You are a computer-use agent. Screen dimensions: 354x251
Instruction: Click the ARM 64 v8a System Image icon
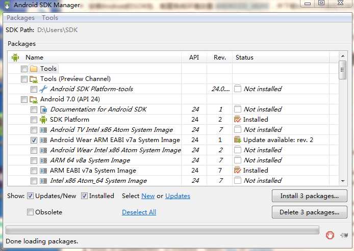click(x=43, y=160)
